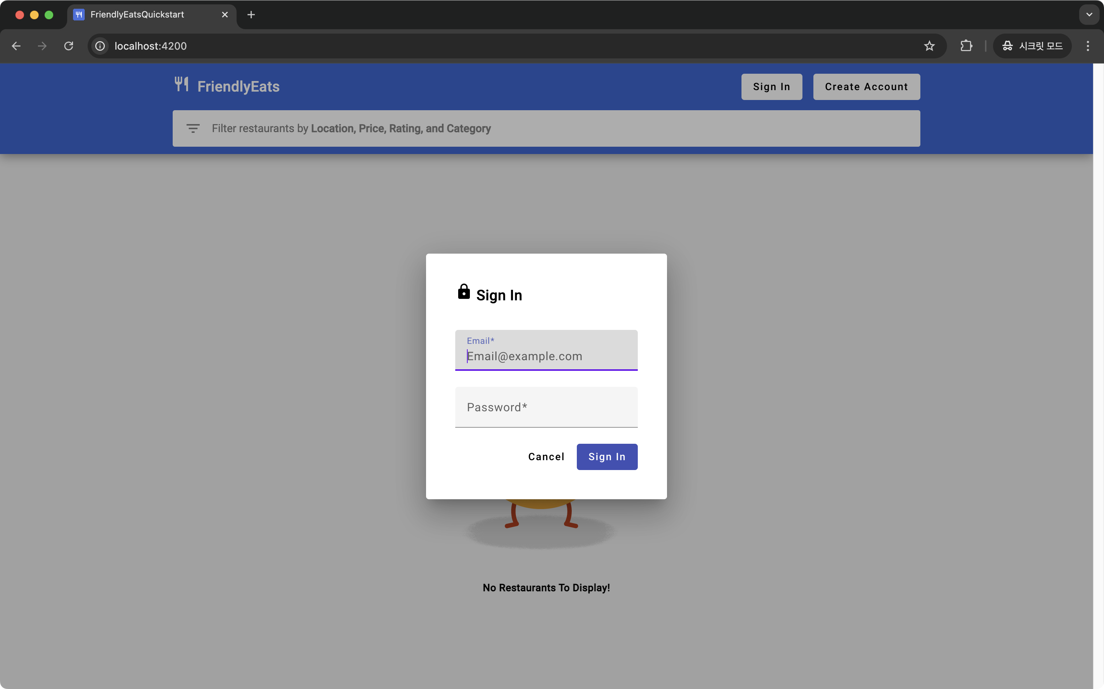Submit with blue Sign In button
The image size is (1104, 689).
click(607, 457)
